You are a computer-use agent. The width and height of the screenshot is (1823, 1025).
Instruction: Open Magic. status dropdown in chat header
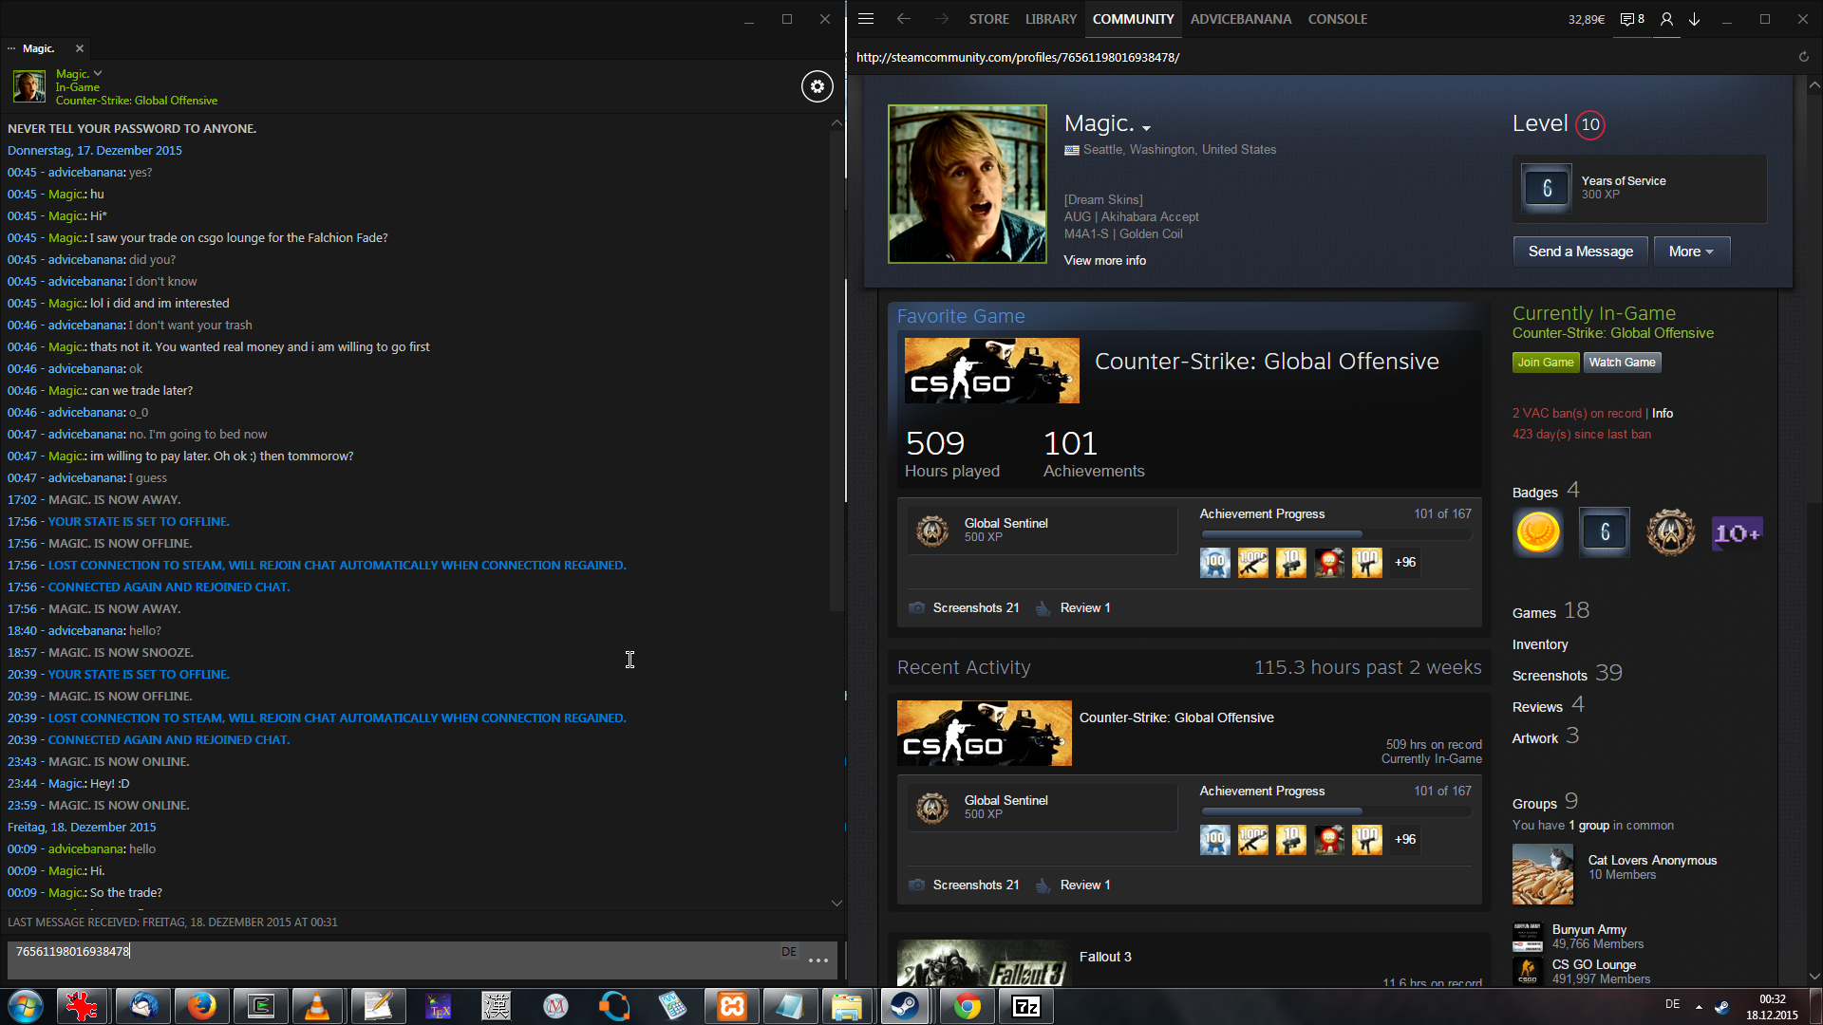coord(98,73)
